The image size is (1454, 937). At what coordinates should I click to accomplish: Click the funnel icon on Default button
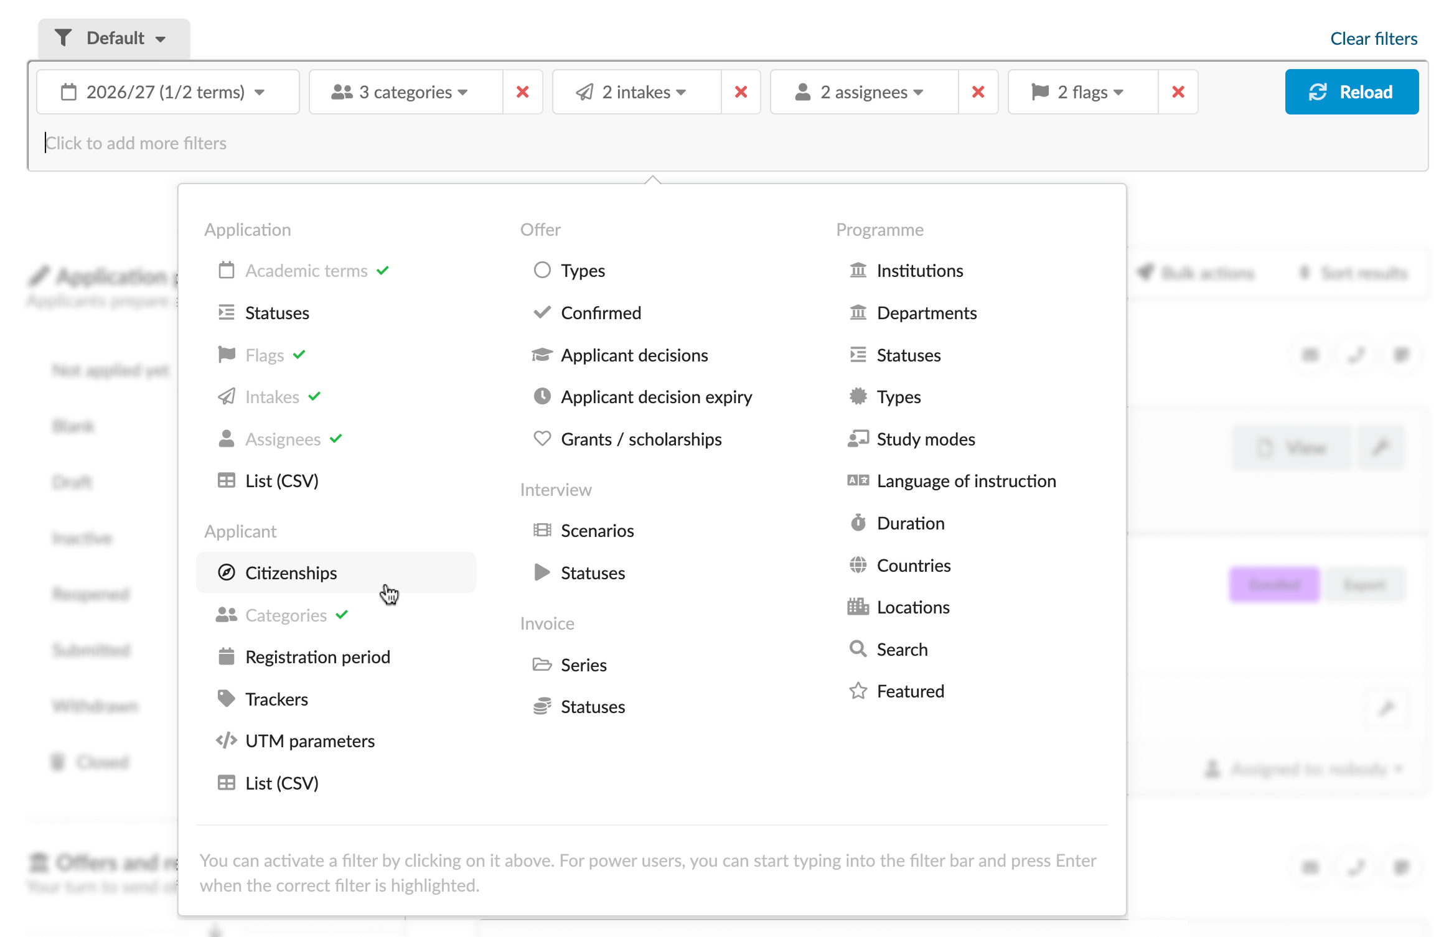click(63, 38)
